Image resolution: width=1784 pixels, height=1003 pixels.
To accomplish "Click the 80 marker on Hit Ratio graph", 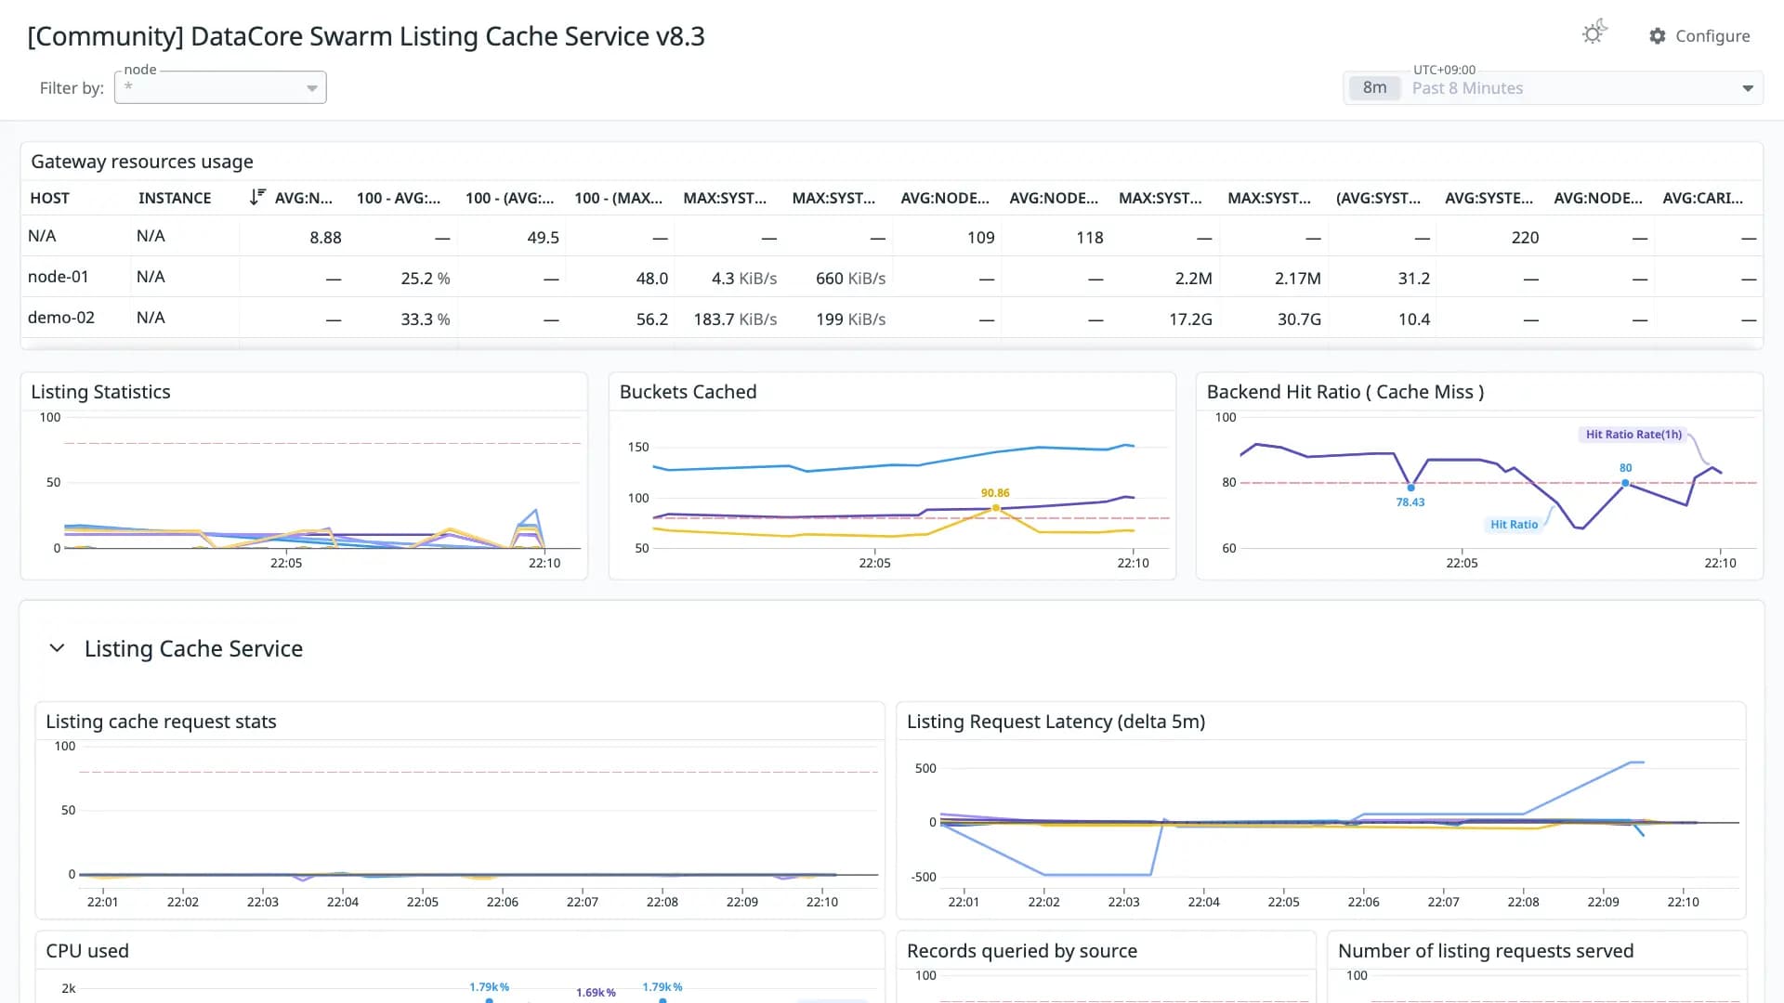I will 1625,483.
